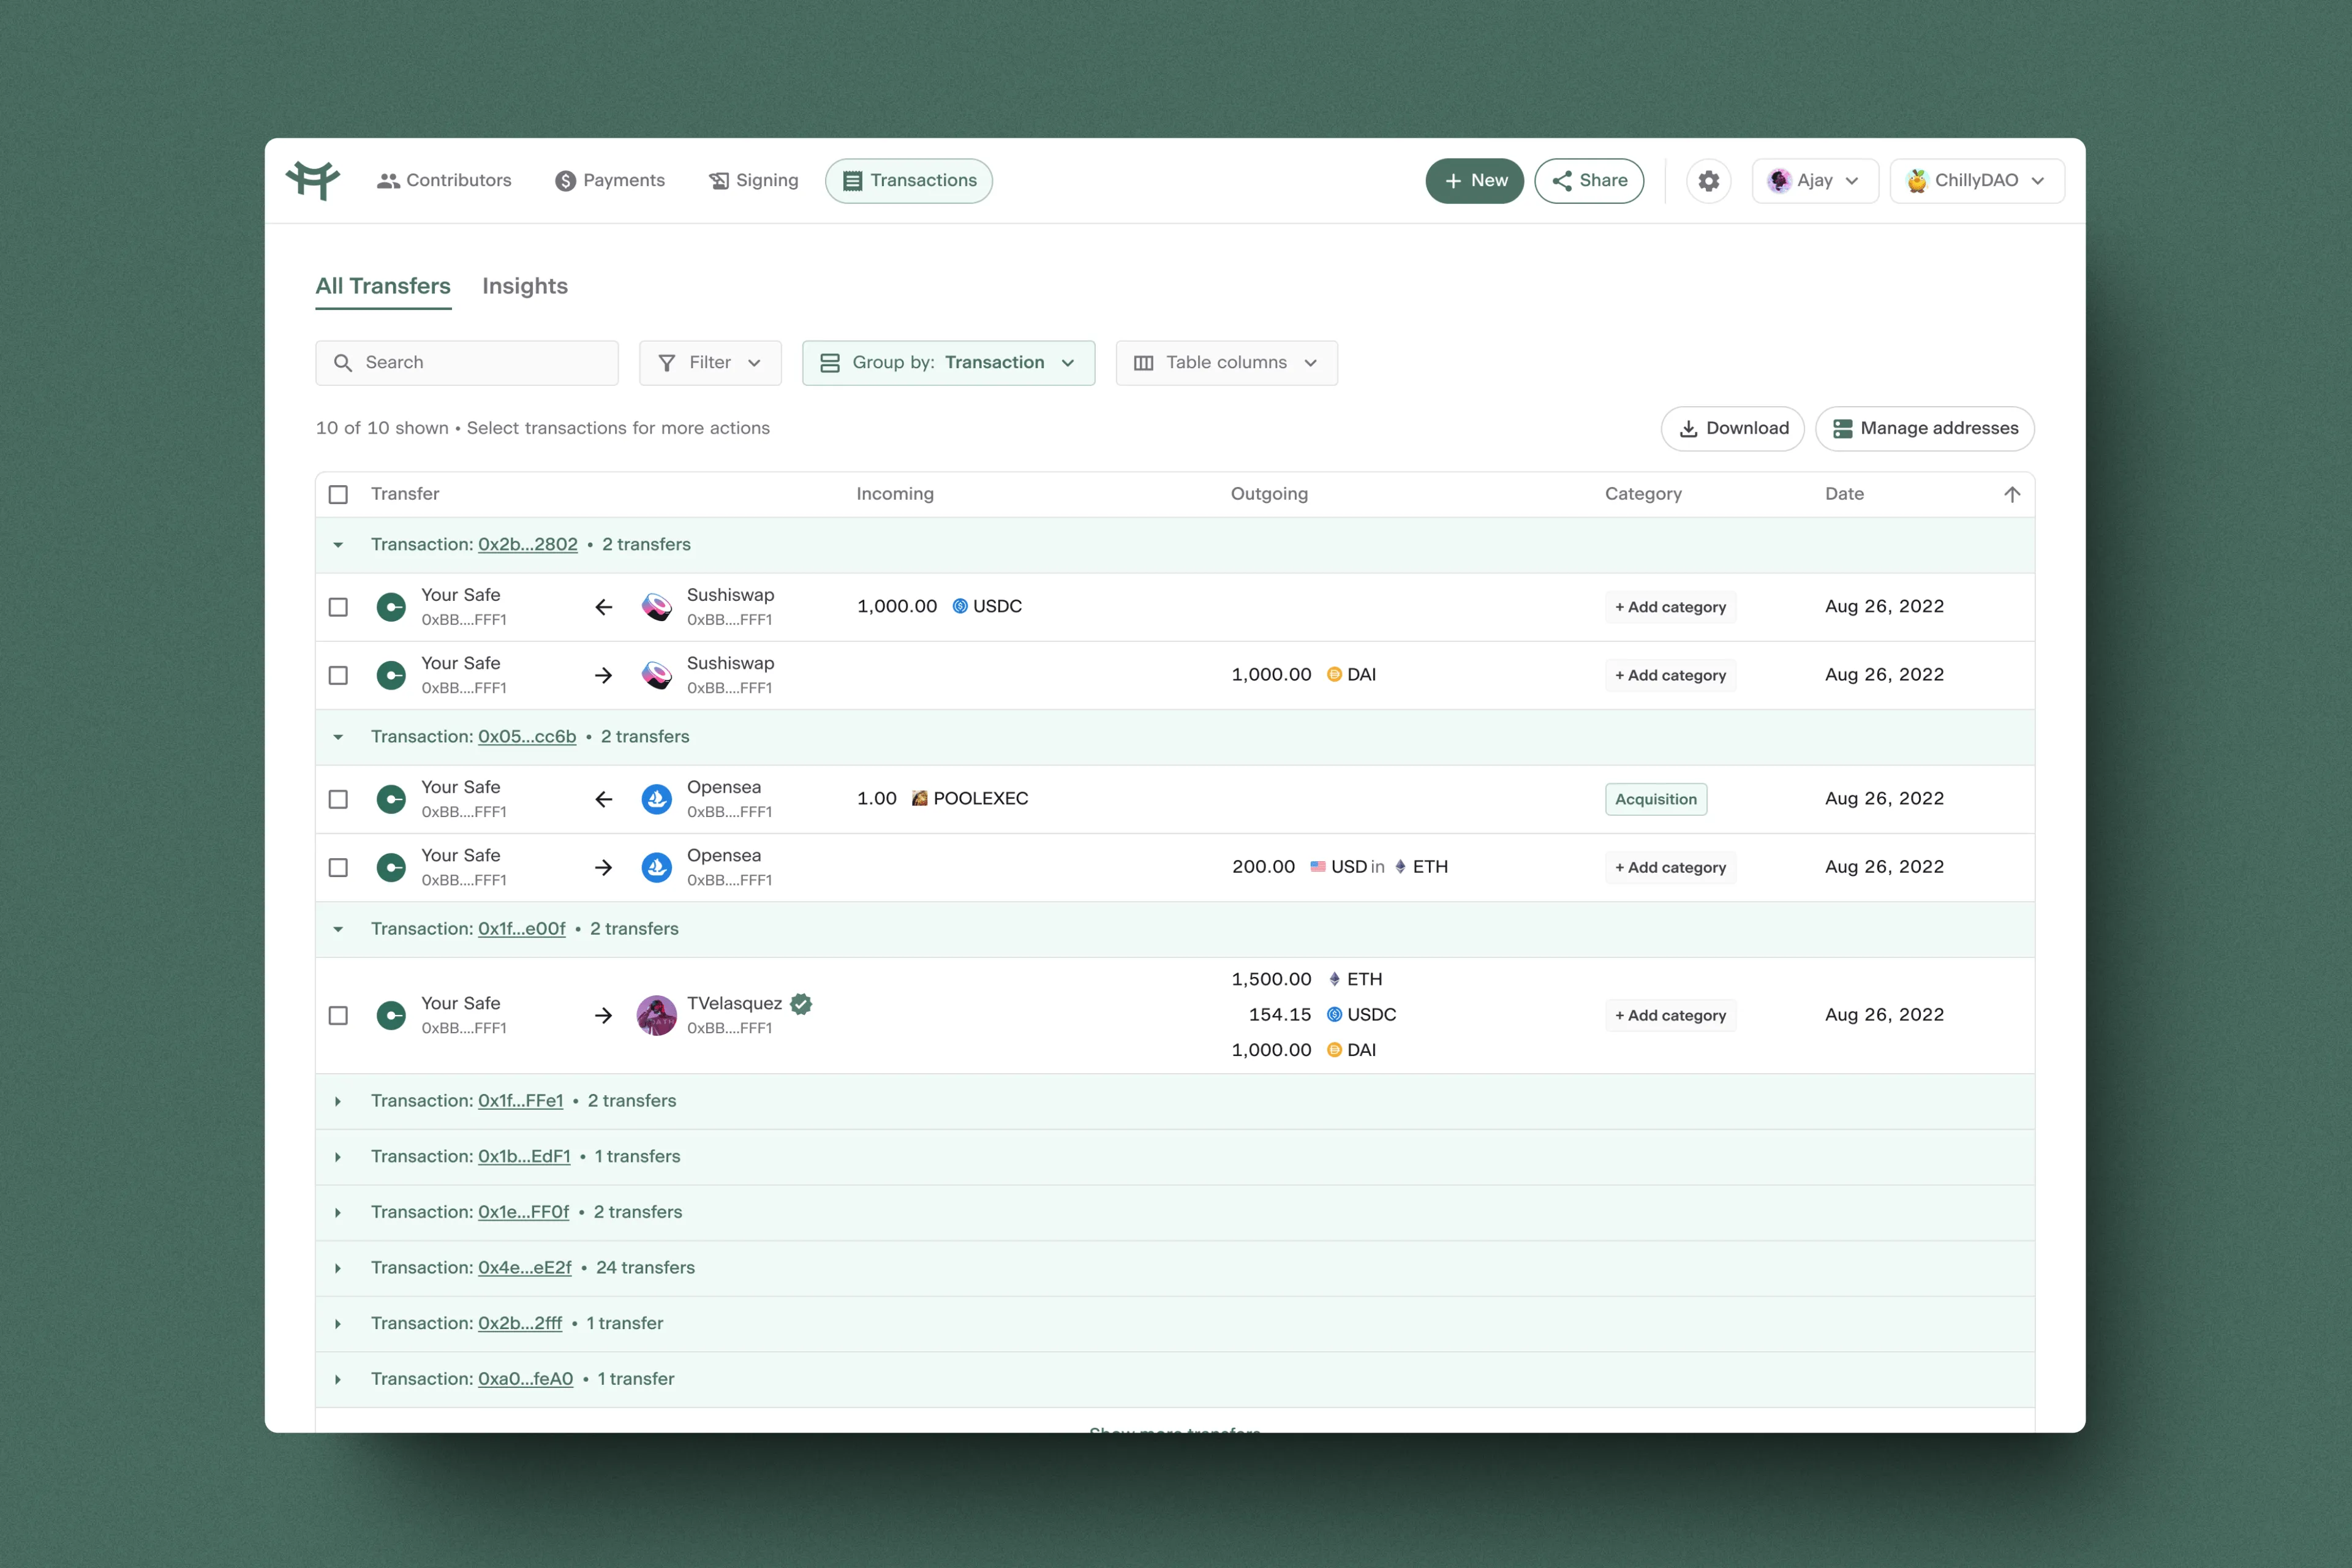The height and width of the screenshot is (1568, 2352).
Task: Click TVelasquez profile avatar
Action: pyautogui.click(x=656, y=1015)
